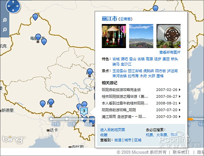Select the pin over 乌鲁木齐
The width and height of the screenshot is (204, 156).
38,37
